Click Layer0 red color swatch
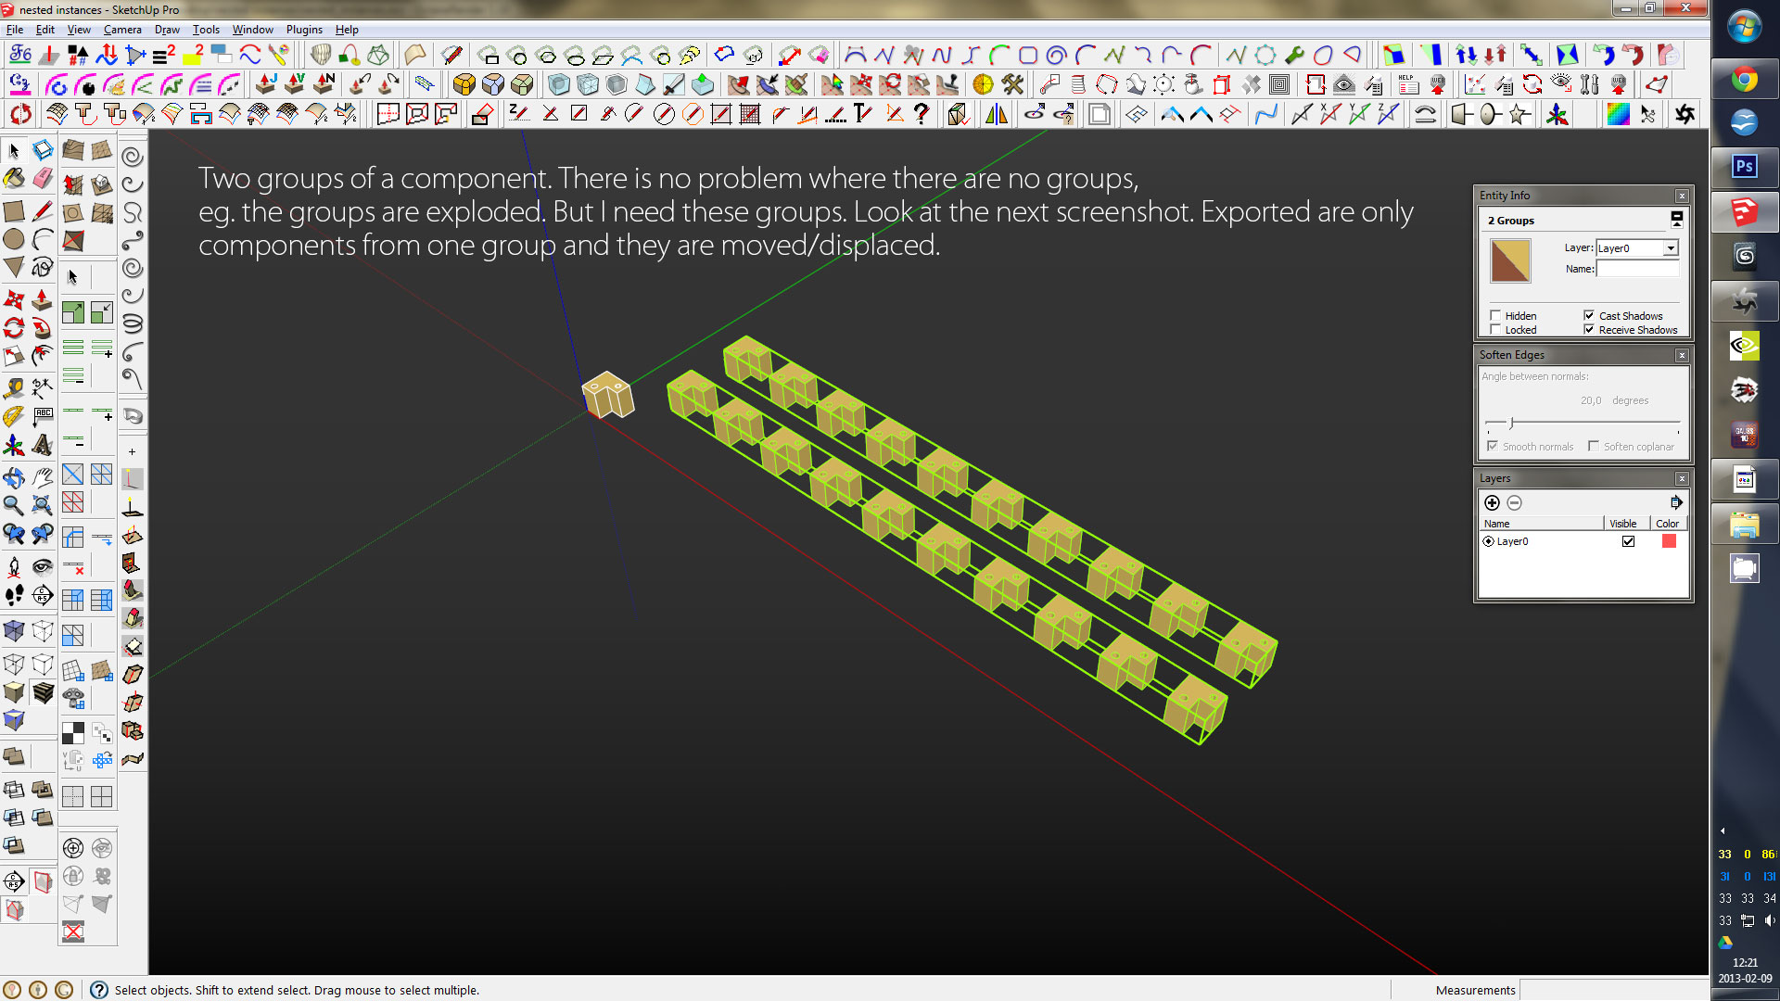 coord(1669,541)
